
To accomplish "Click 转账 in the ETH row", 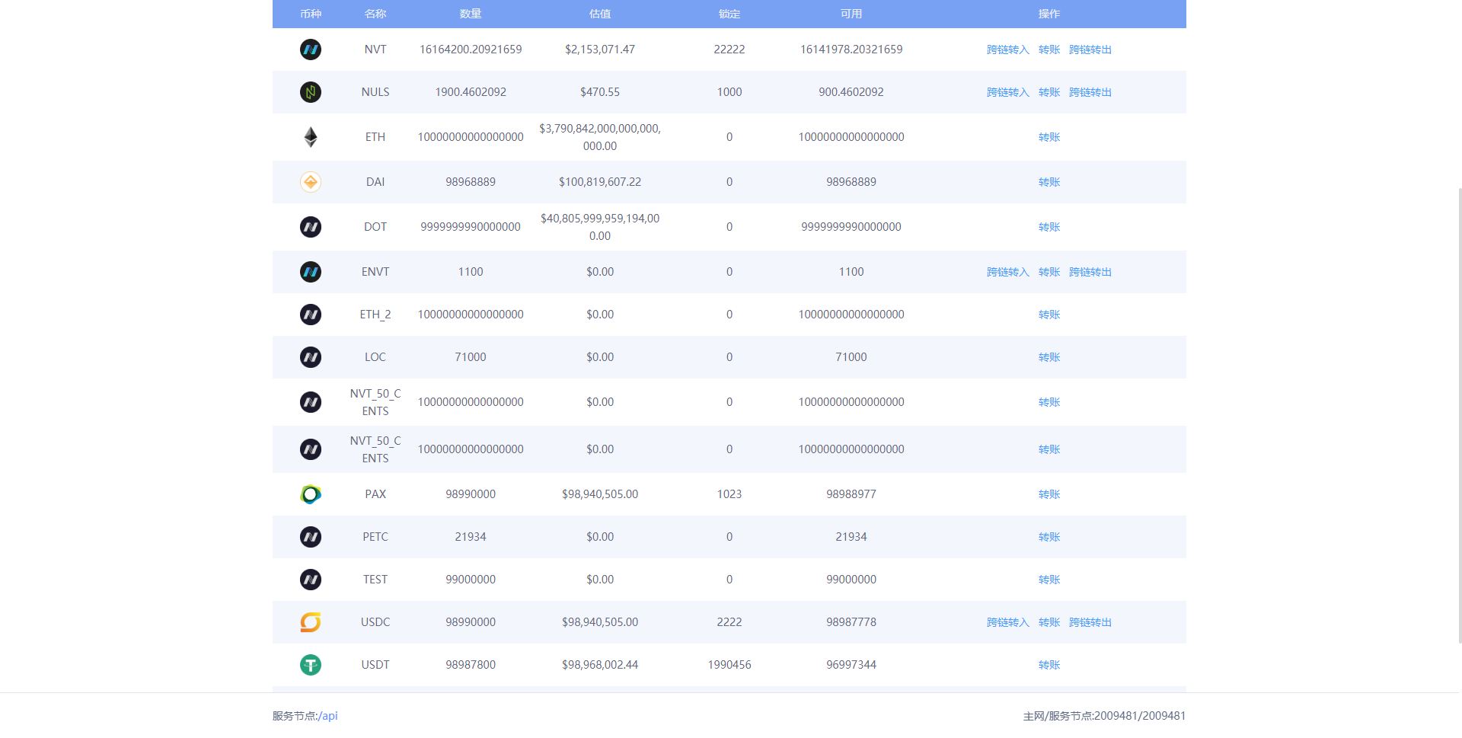I will pyautogui.click(x=1049, y=137).
